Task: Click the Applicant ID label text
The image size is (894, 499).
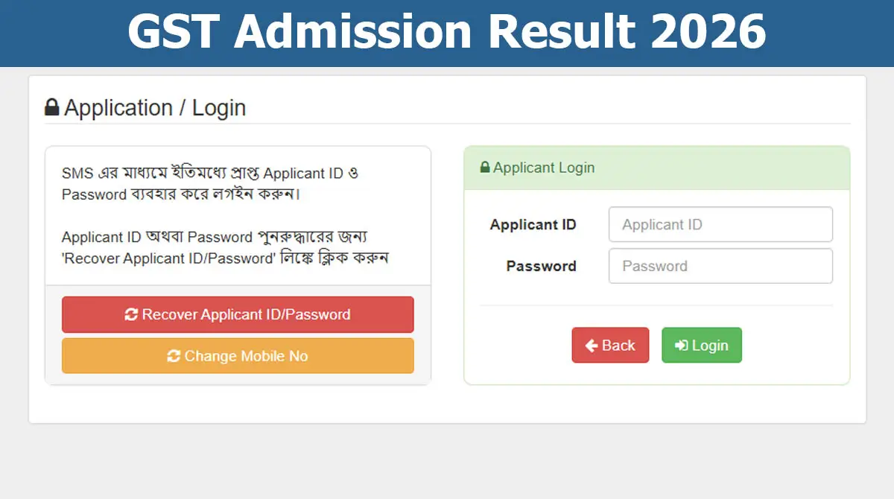Action: [x=533, y=224]
